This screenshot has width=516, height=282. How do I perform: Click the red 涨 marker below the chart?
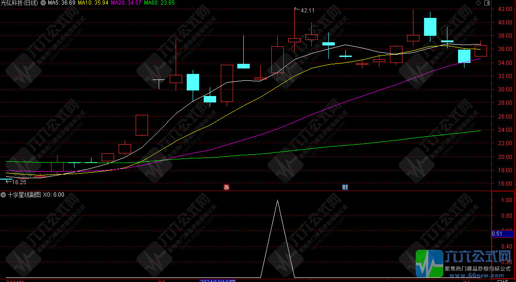click(x=226, y=187)
